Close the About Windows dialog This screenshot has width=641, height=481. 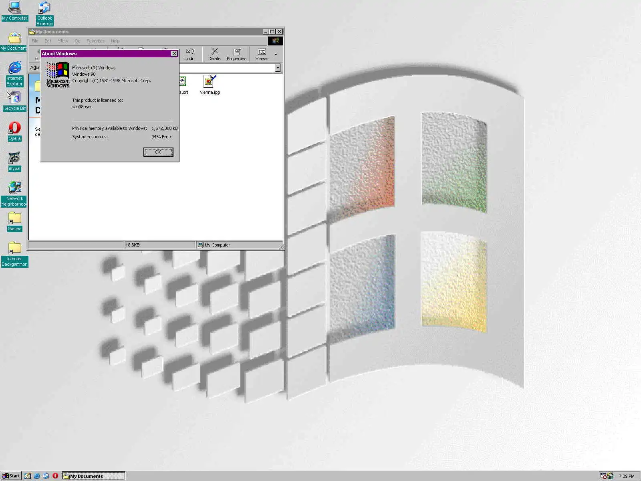tap(174, 53)
